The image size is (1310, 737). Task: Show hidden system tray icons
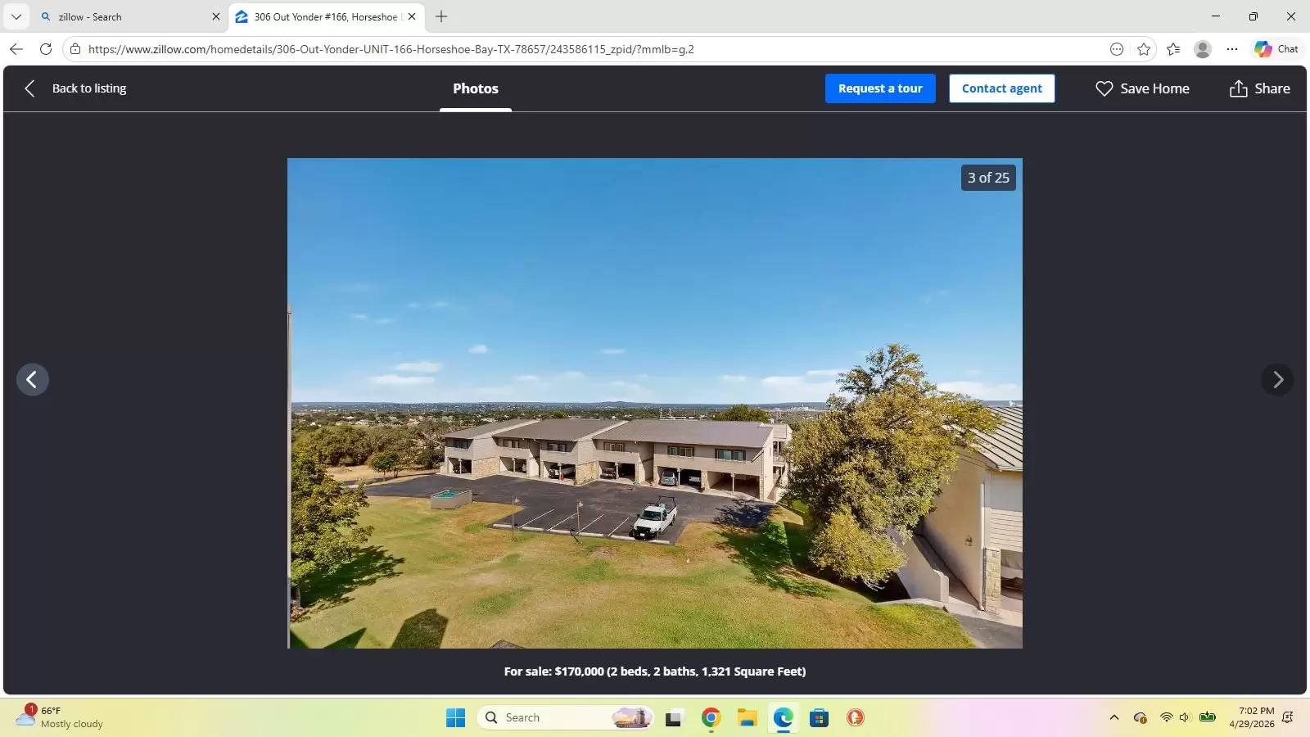(x=1114, y=717)
